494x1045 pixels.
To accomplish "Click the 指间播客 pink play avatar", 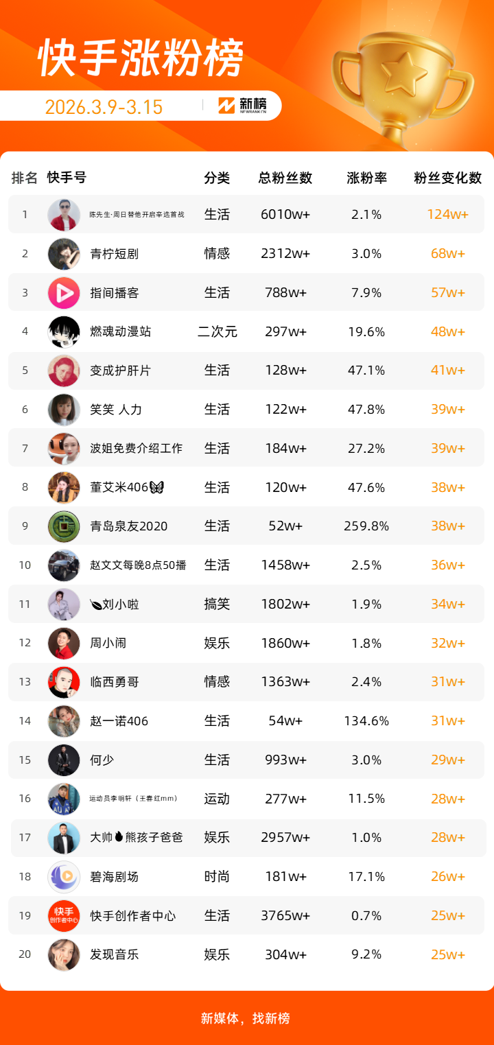I will (64, 293).
